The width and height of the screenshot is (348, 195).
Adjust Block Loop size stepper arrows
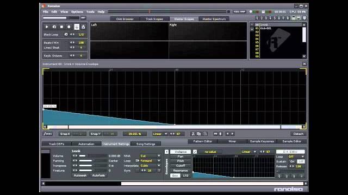coord(72,35)
